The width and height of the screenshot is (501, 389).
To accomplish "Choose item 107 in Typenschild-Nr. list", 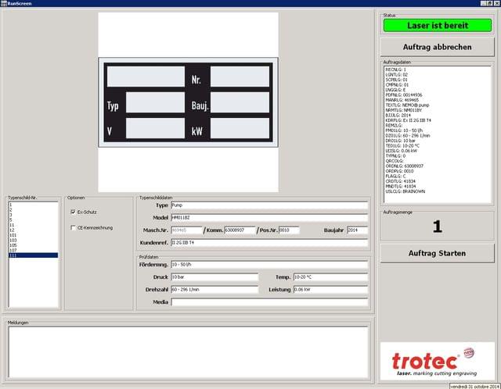I will [31, 250].
